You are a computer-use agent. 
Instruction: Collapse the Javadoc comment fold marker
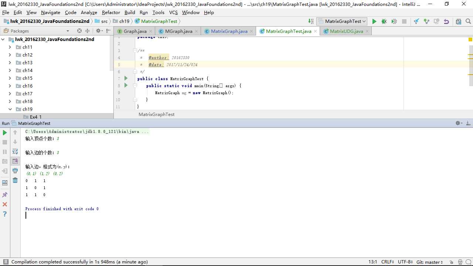point(135,51)
